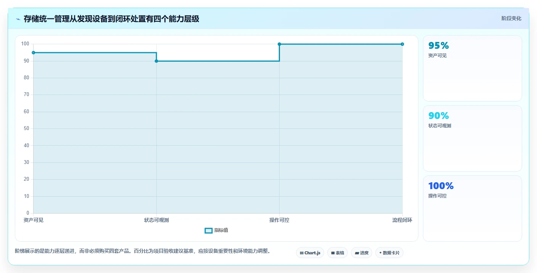Click the 资产可见 x-axis label
This screenshot has height=273, width=537.
[x=34, y=220]
